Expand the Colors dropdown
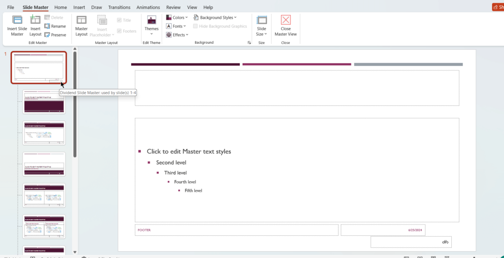 coord(177,18)
